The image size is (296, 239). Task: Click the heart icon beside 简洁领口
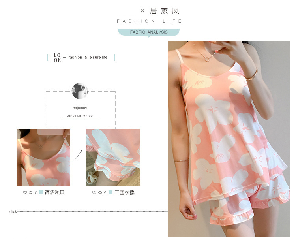pos(25,192)
